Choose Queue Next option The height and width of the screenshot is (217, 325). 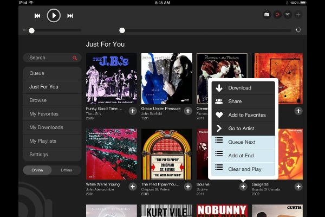pos(243,142)
